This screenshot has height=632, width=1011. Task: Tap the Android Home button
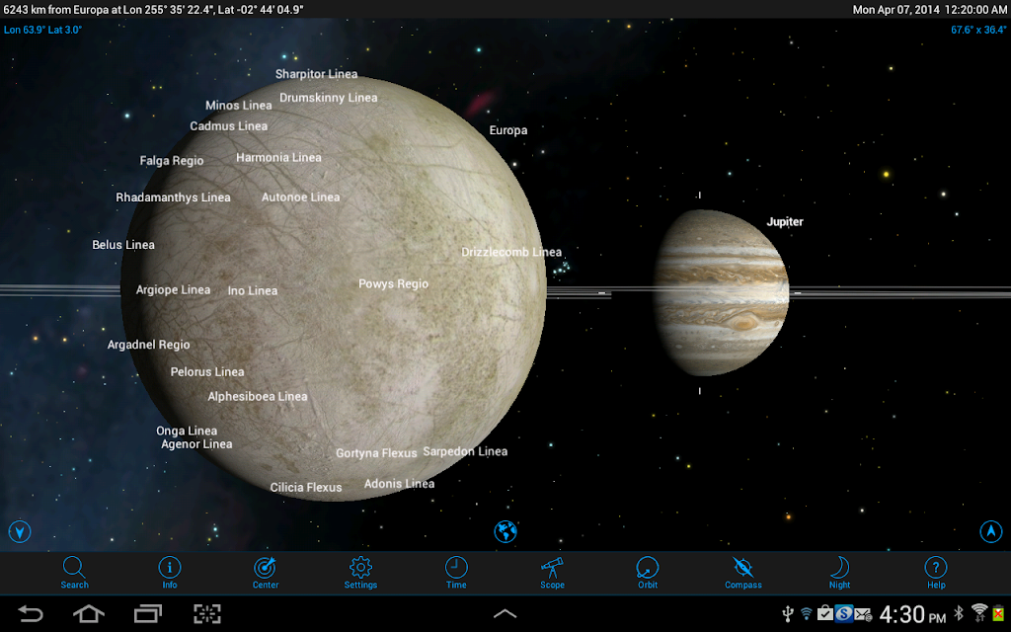coord(88,613)
